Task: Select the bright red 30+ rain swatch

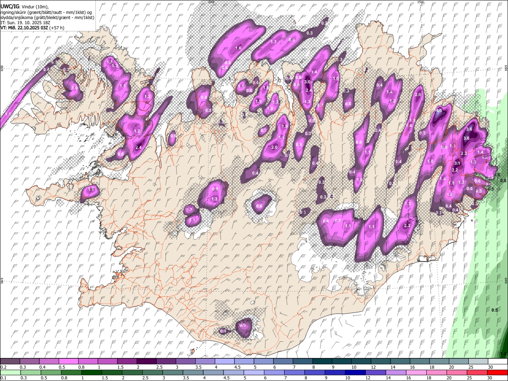Action: coord(497,373)
